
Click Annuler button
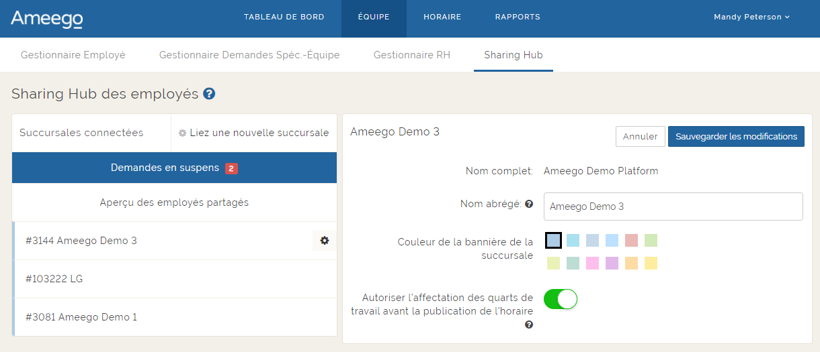641,136
